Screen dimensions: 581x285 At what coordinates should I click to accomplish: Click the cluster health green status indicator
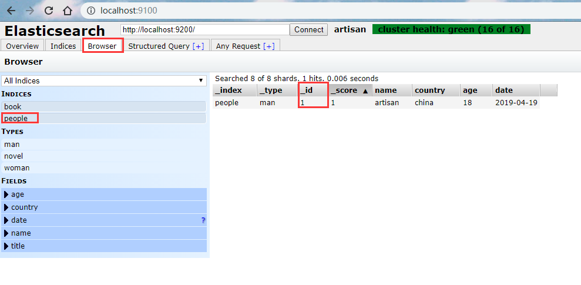pyautogui.click(x=451, y=29)
